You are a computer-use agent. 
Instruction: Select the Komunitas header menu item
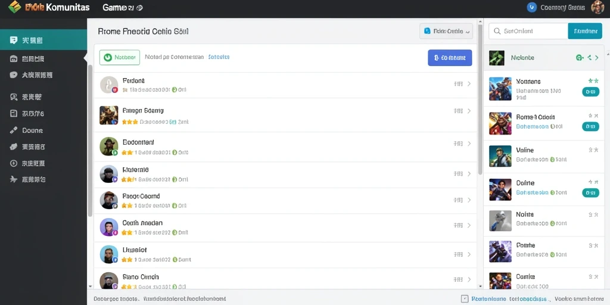(68, 7)
